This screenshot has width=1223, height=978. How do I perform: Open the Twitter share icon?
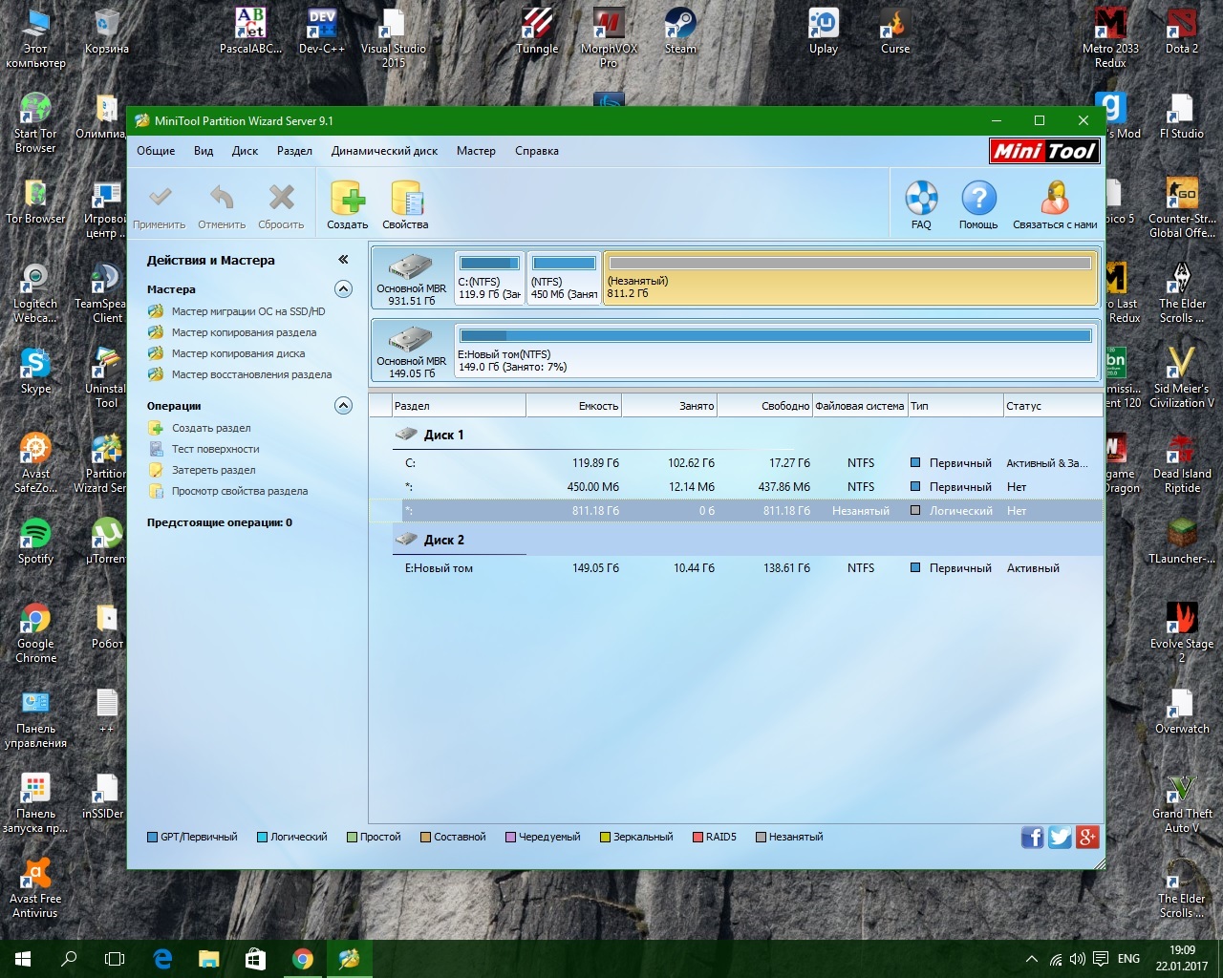[x=1060, y=838]
